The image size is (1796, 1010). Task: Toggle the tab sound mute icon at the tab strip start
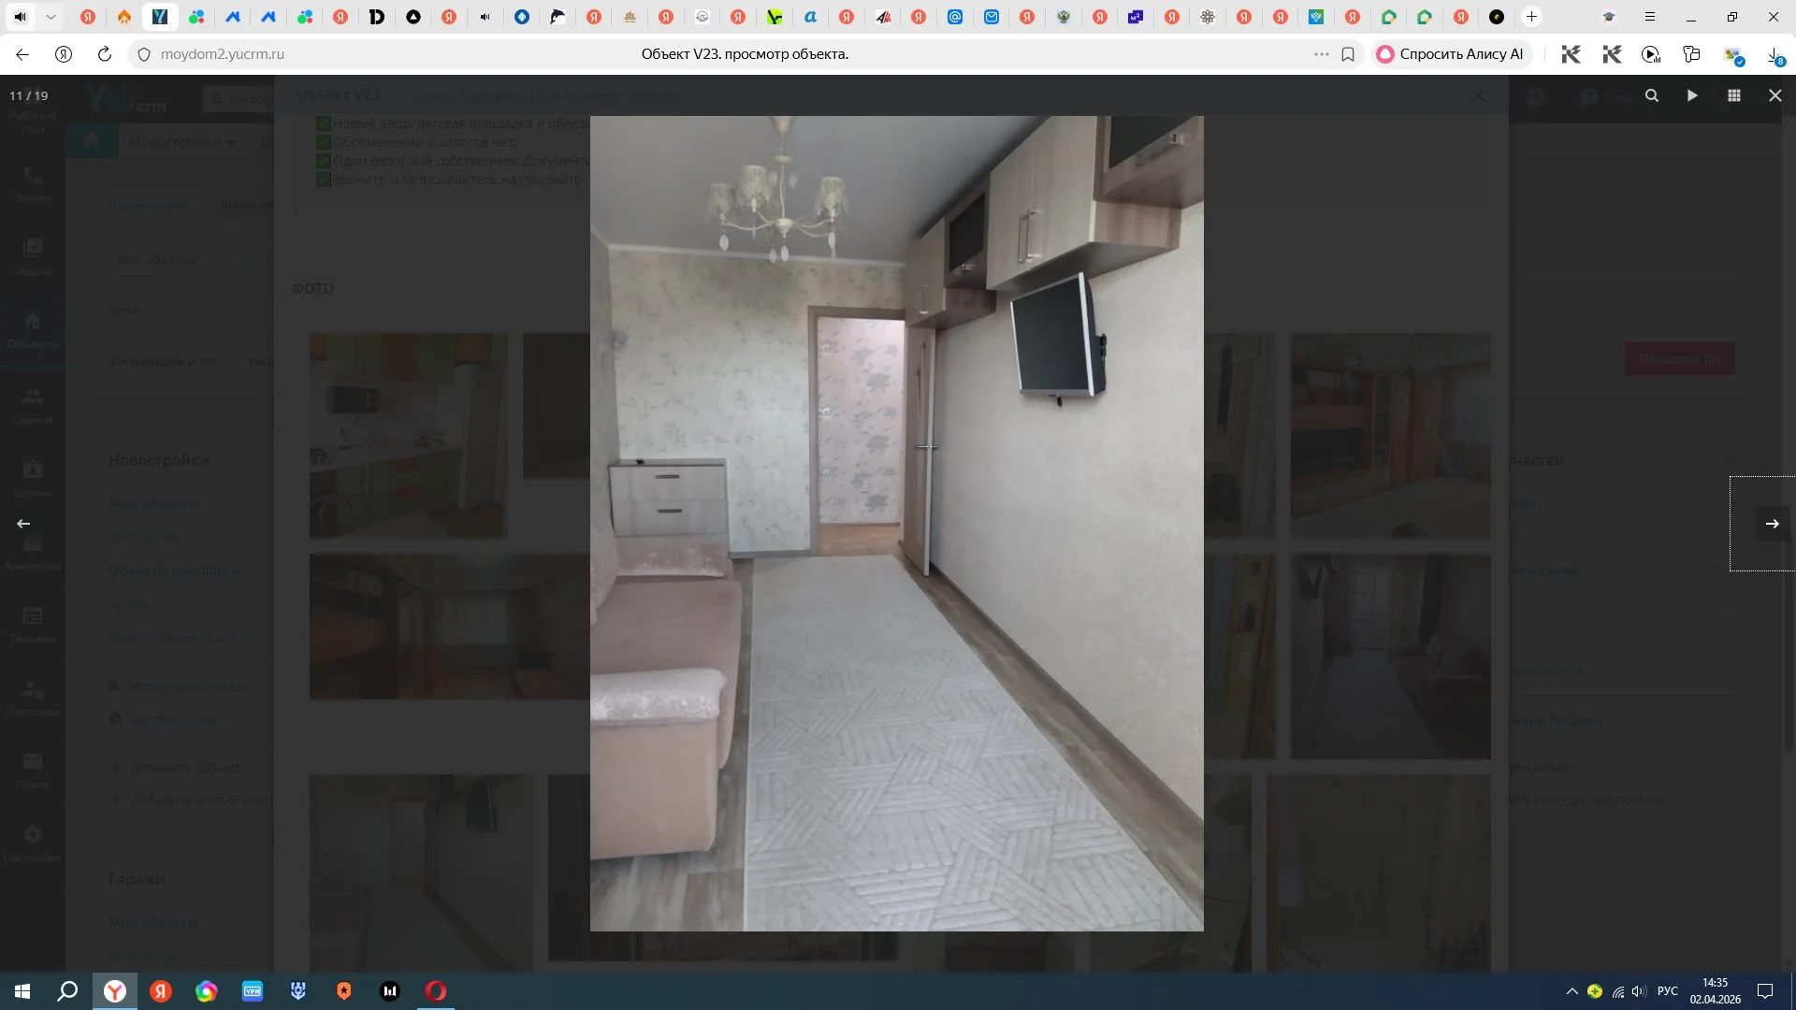tap(20, 17)
